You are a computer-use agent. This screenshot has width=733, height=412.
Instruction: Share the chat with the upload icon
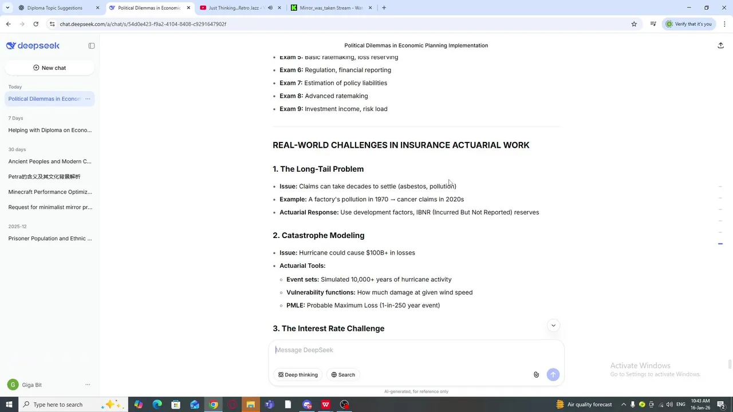pyautogui.click(x=720, y=45)
